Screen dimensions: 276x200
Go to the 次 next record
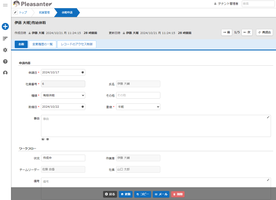(x=247, y=32)
